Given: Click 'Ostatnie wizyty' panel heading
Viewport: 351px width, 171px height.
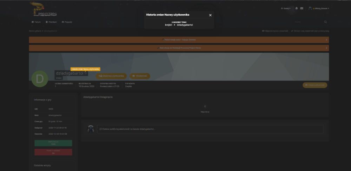Looking at the screenshot, I should click(x=42, y=165).
